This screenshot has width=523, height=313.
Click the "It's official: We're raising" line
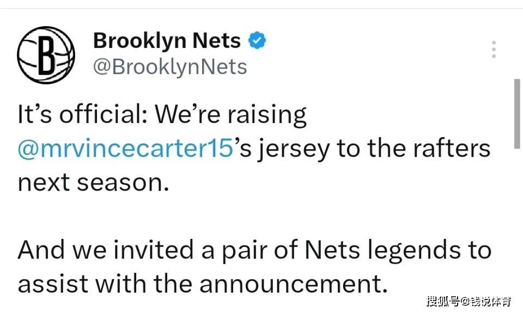click(162, 115)
